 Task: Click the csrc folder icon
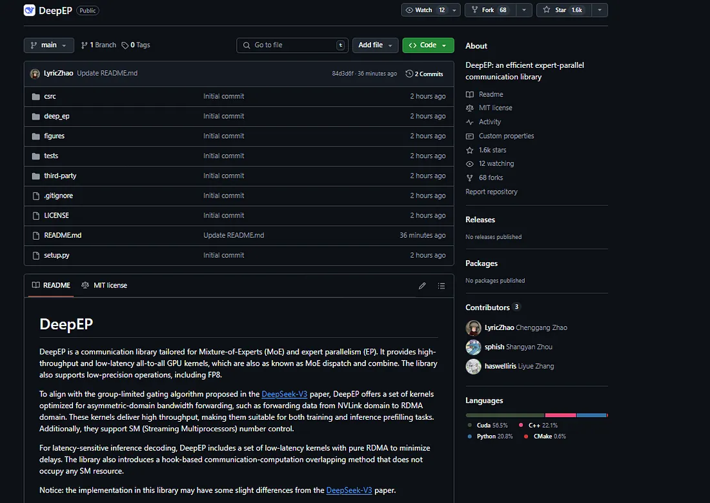pyautogui.click(x=35, y=96)
